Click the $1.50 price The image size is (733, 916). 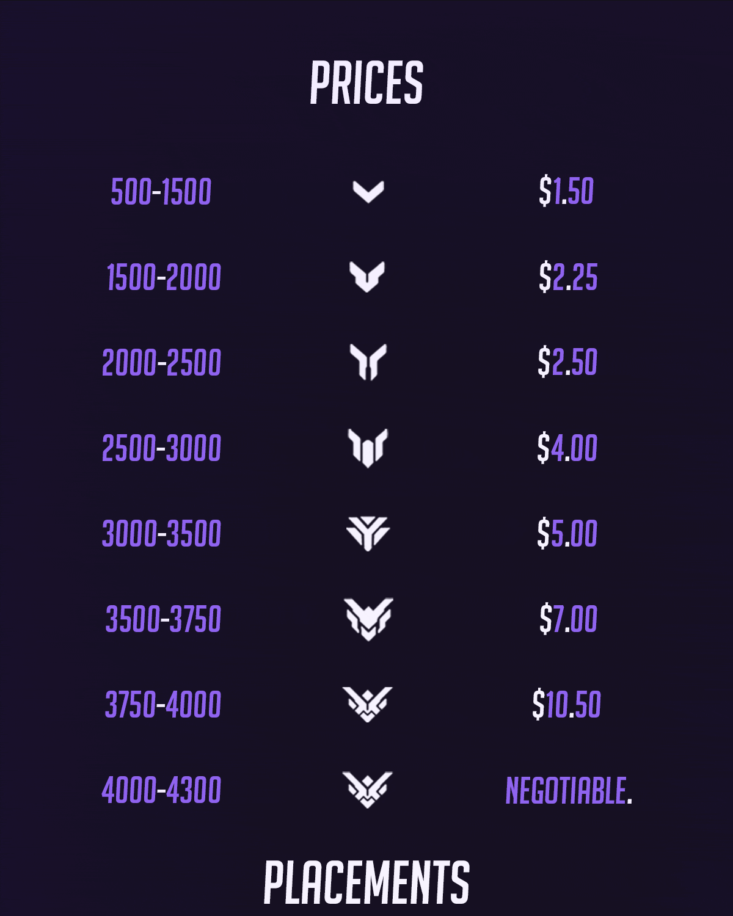[566, 191]
